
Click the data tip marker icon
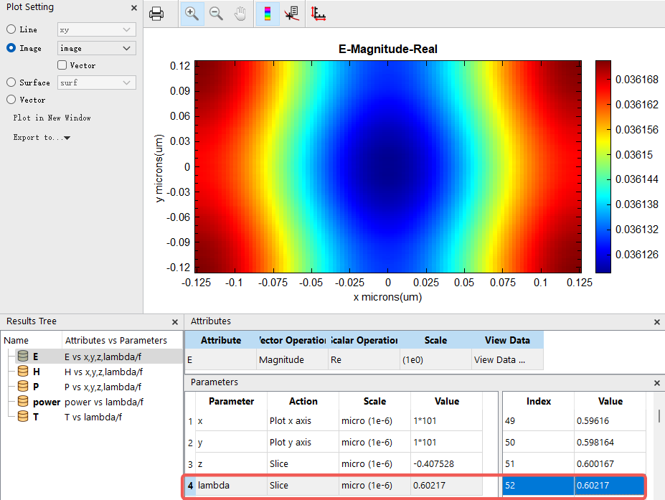tap(292, 14)
